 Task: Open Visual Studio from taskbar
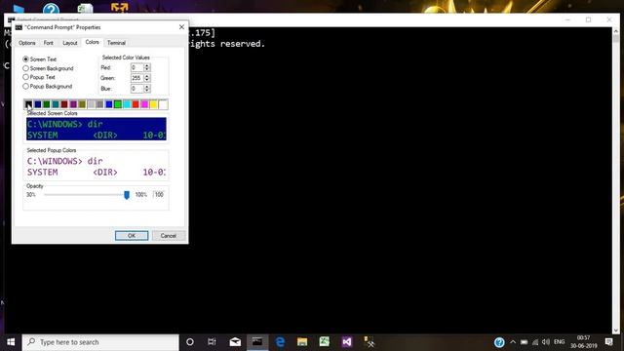[347, 342]
